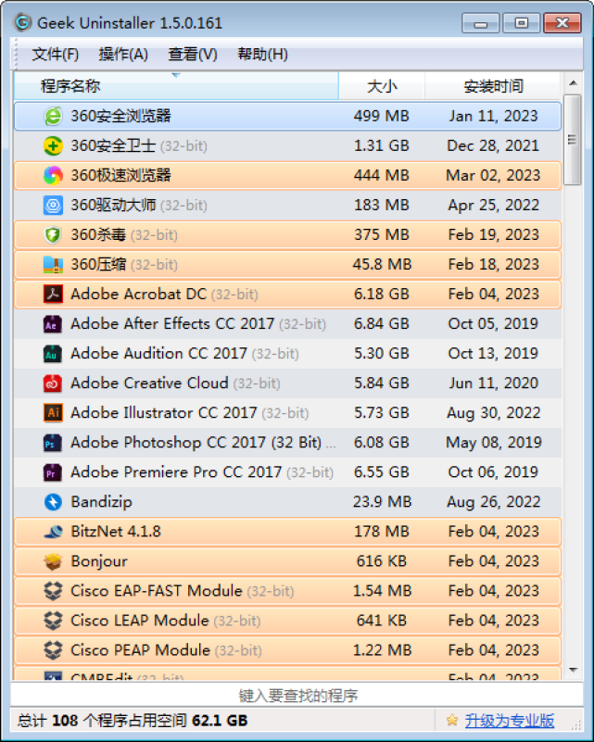Click the Adobe Audition Au icon
This screenshot has height=742, width=594.
(x=53, y=354)
